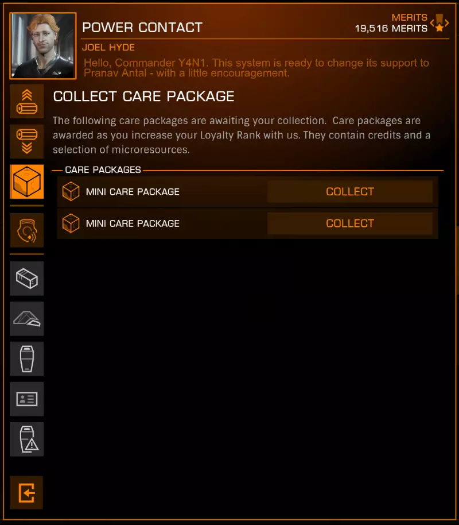Click the exit arrow icon at the bottom
This screenshot has height=525, width=459.
pos(26,493)
